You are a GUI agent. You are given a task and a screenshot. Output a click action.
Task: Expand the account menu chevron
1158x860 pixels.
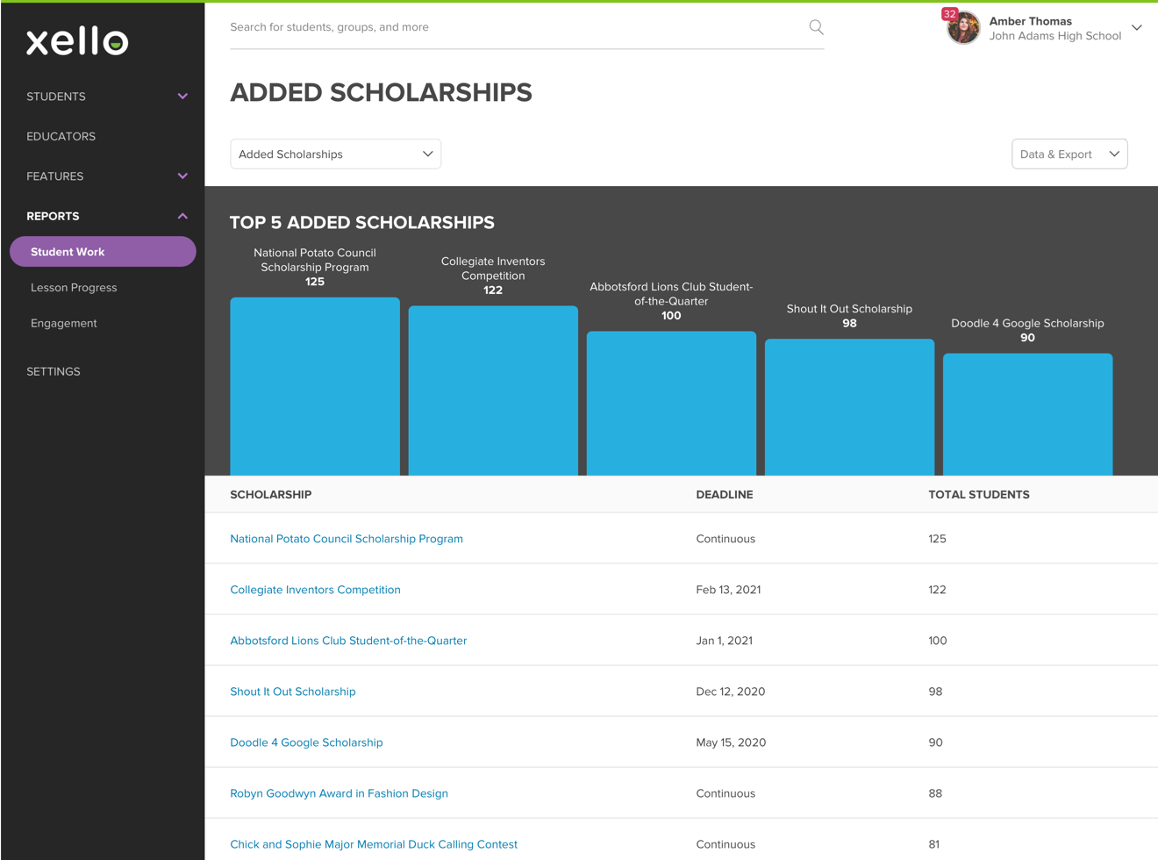point(1137,28)
